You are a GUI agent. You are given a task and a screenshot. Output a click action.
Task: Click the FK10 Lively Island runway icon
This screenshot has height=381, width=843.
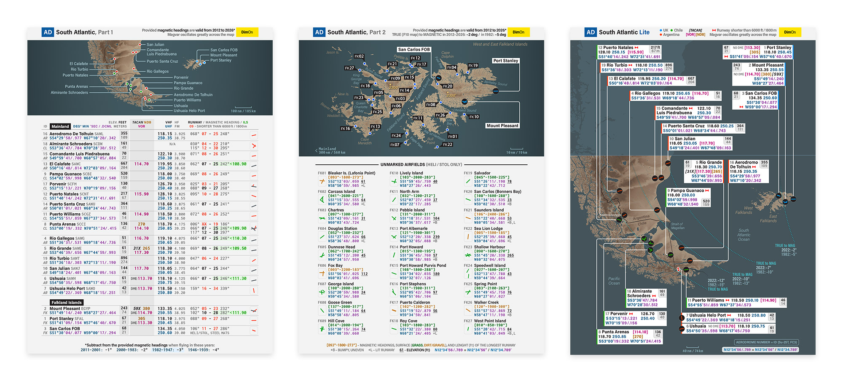click(x=394, y=181)
